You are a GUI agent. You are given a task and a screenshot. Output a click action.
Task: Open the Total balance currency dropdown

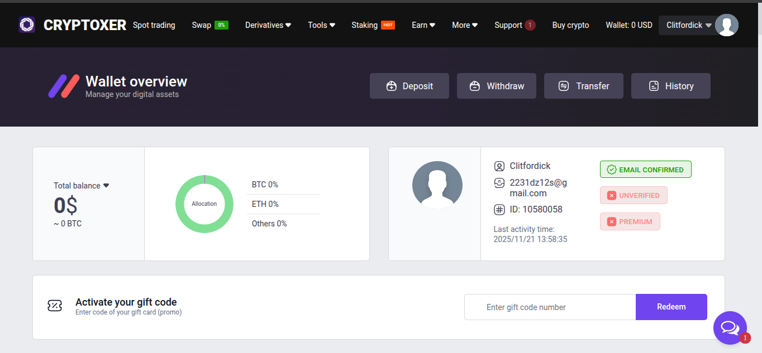pos(106,186)
